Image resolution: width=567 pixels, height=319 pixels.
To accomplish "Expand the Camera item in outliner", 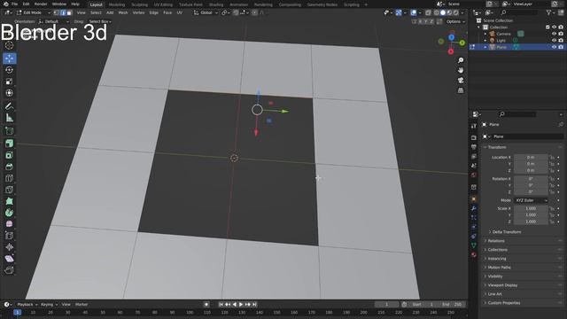I will [485, 34].
